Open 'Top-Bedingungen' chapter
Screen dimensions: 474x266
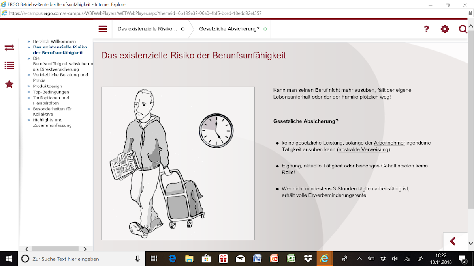point(51,92)
